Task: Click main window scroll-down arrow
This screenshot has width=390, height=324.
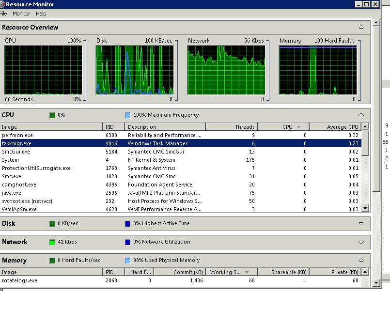Action: point(376,283)
